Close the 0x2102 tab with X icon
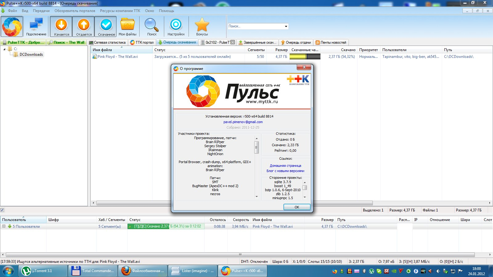 click(x=233, y=42)
